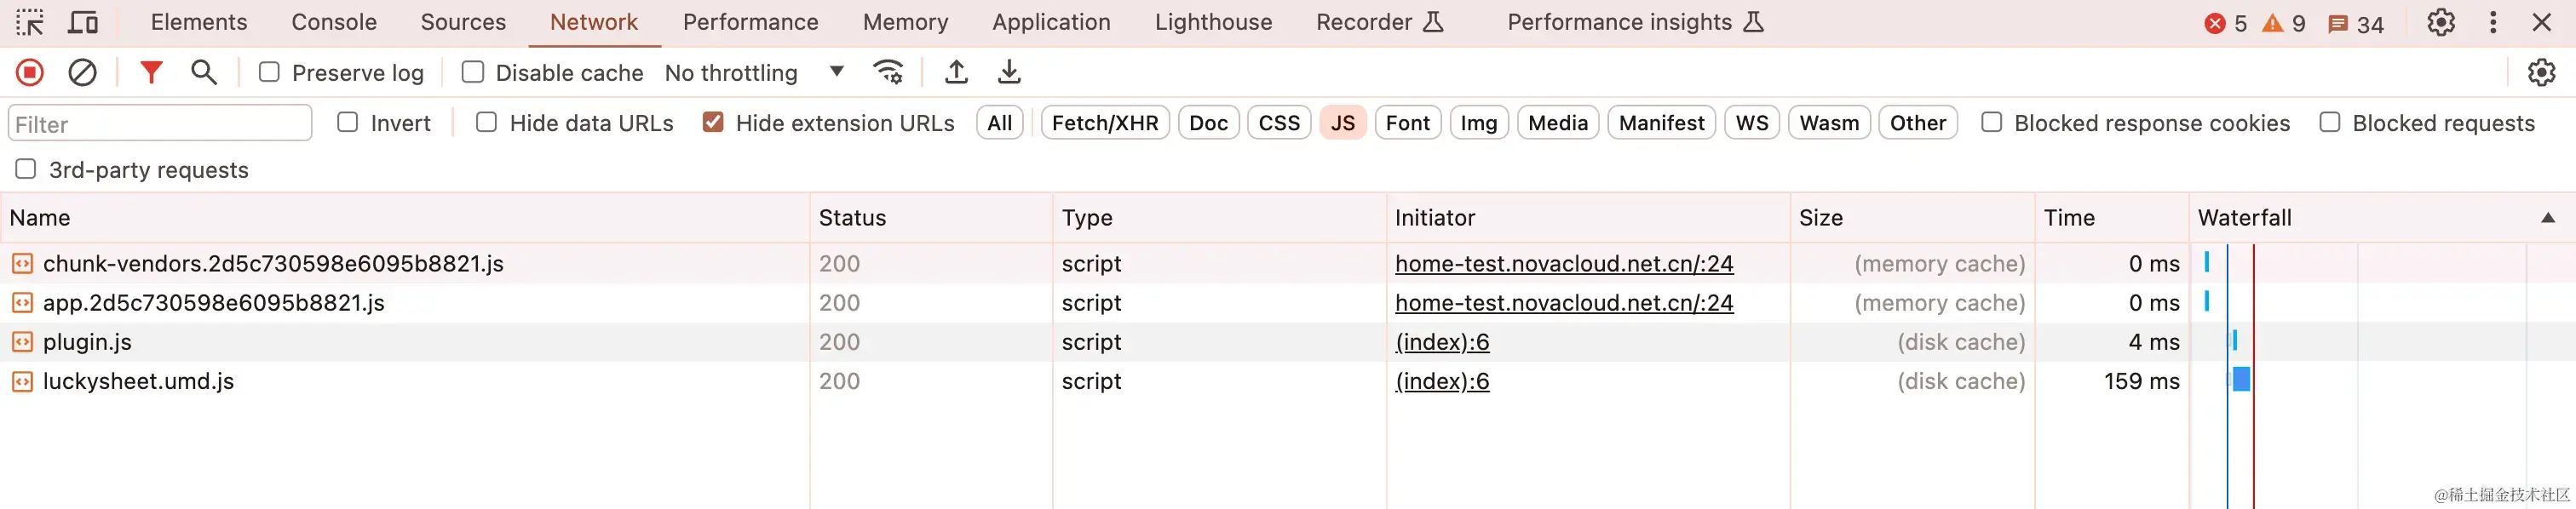Click the import HAR upload icon

(x=956, y=72)
